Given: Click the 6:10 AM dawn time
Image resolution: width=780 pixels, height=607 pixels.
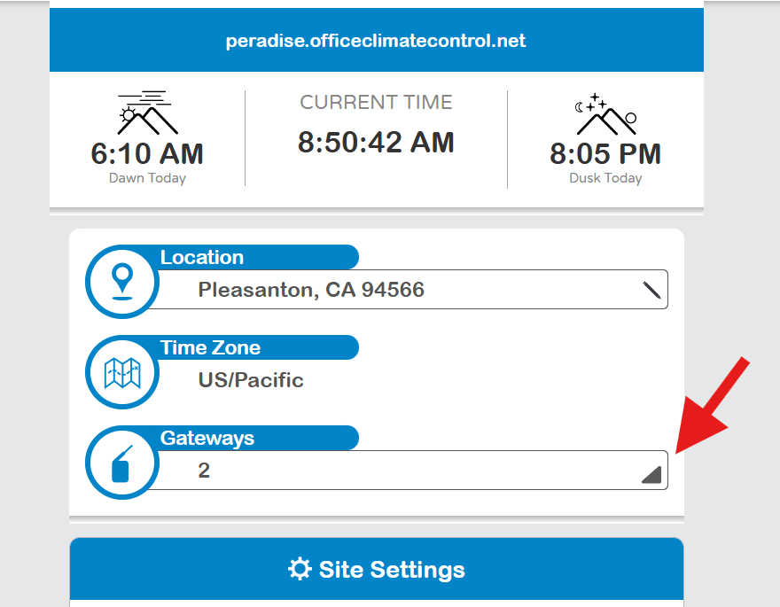Looking at the screenshot, I should 147,153.
